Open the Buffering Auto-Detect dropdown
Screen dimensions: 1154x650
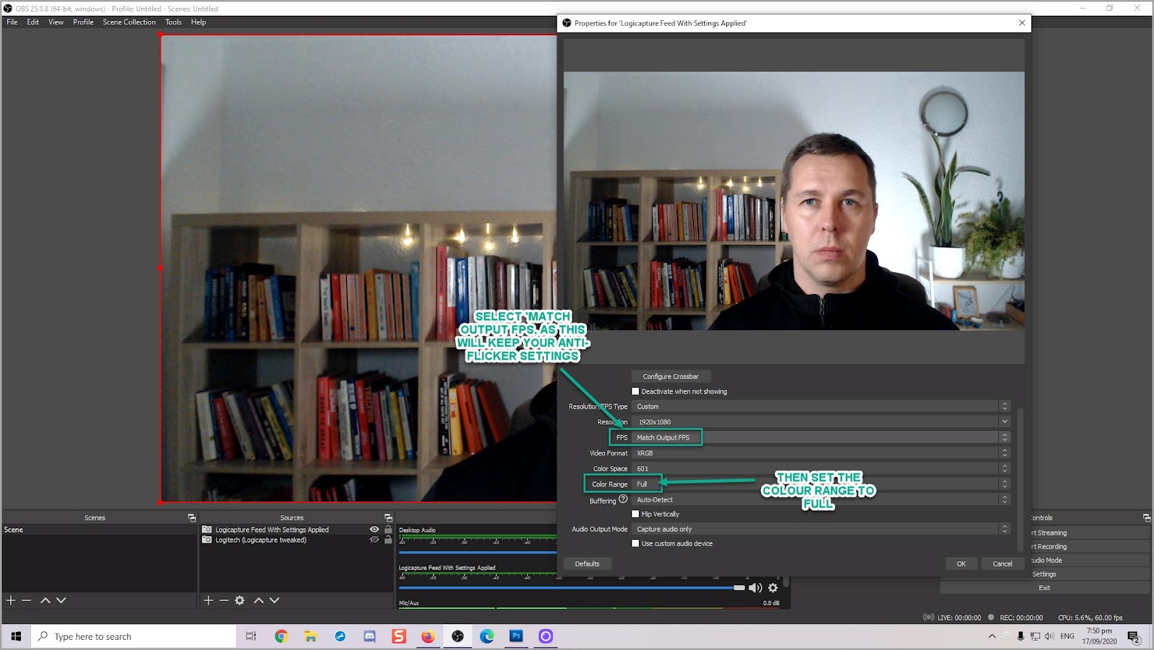(820, 499)
